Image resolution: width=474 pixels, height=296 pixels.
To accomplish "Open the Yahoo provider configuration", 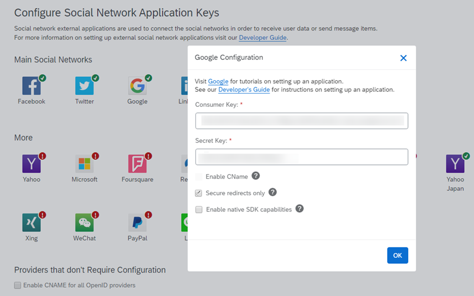I will (x=32, y=164).
